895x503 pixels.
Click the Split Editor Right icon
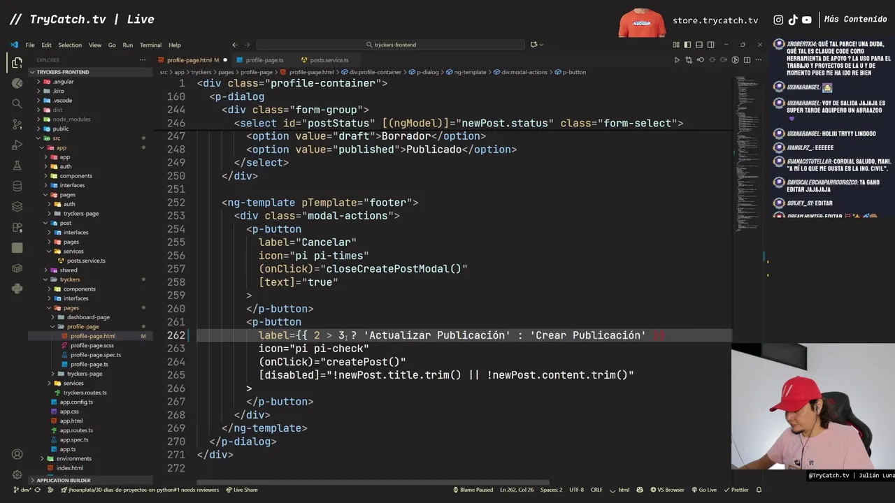point(747,60)
